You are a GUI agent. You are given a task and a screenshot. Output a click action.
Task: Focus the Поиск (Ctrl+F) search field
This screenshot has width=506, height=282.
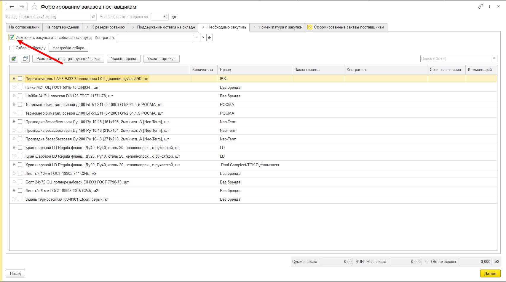(456, 58)
